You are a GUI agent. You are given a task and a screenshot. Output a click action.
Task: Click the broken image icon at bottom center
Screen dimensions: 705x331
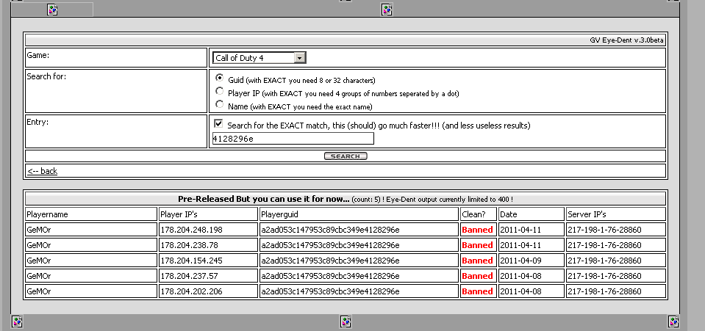(x=346, y=321)
